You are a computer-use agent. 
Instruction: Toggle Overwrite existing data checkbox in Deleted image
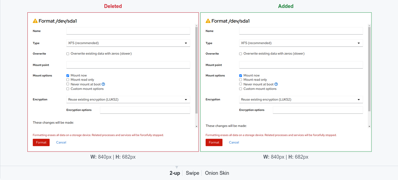(68, 54)
